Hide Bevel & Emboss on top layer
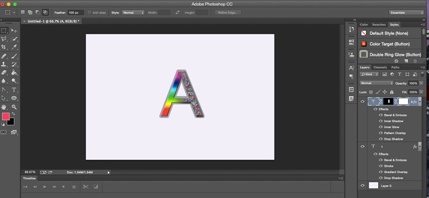Image resolution: width=429 pixels, height=198 pixels. coord(381,115)
